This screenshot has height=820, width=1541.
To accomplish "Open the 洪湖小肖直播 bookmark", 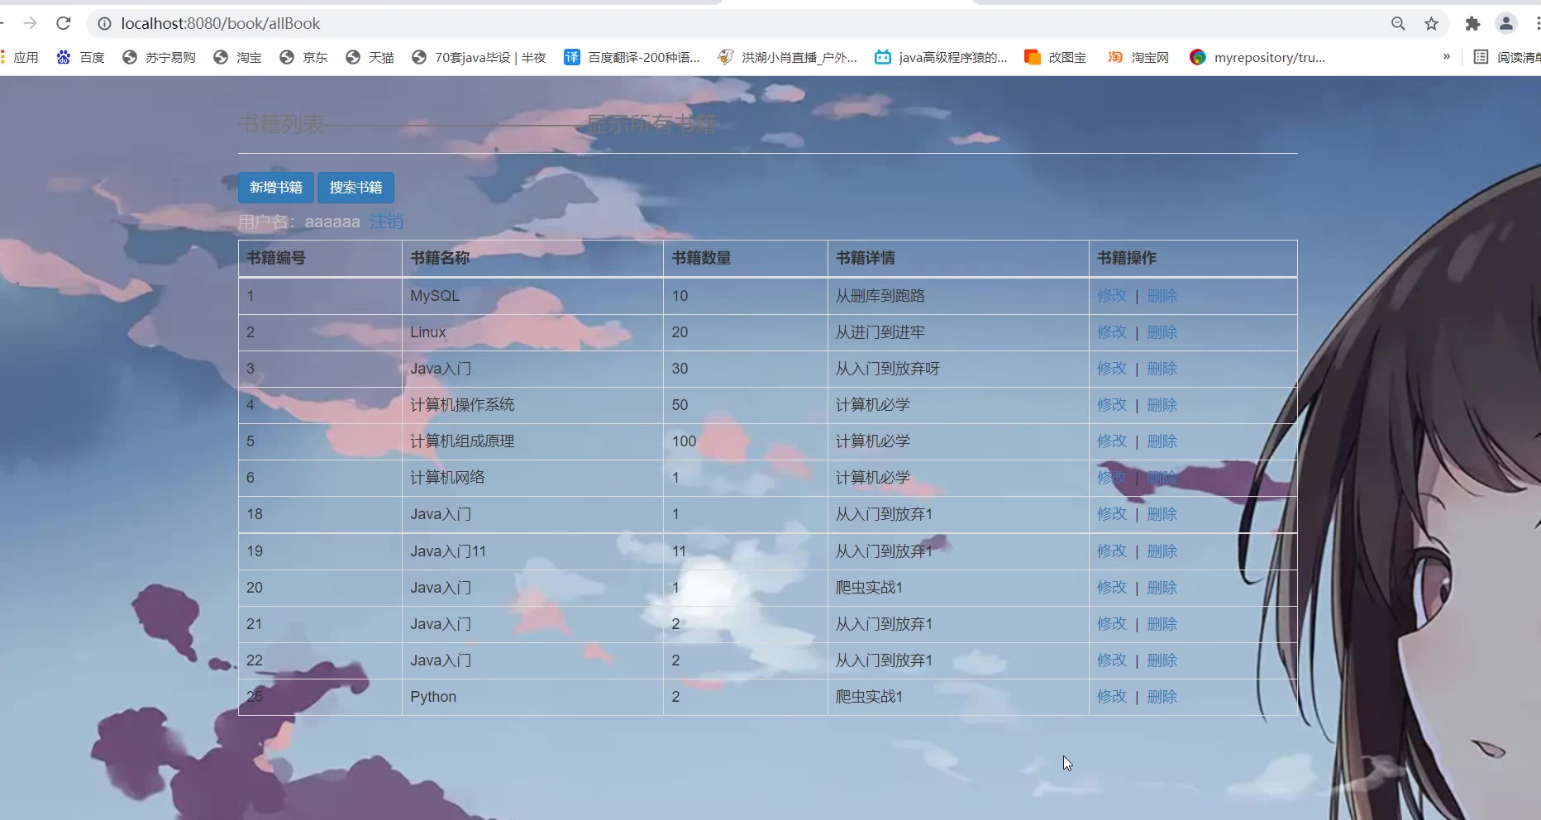I will pyautogui.click(x=787, y=57).
